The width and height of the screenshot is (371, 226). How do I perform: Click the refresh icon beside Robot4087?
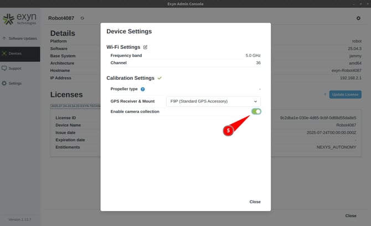[x=83, y=18]
